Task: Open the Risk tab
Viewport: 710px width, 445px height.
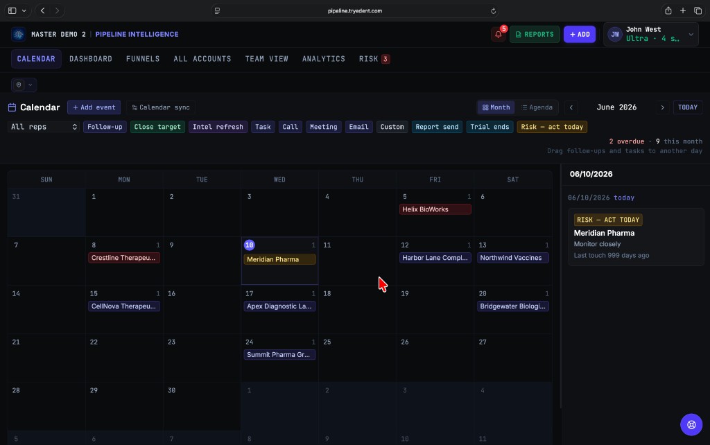Action: click(374, 59)
